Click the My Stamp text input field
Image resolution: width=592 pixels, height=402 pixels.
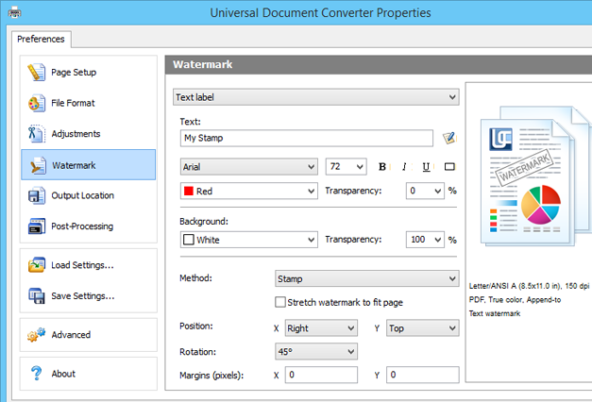(307, 138)
